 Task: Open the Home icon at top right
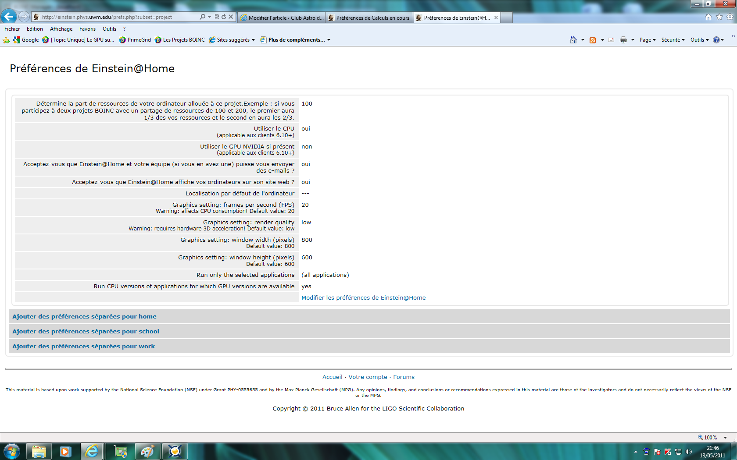tap(708, 17)
